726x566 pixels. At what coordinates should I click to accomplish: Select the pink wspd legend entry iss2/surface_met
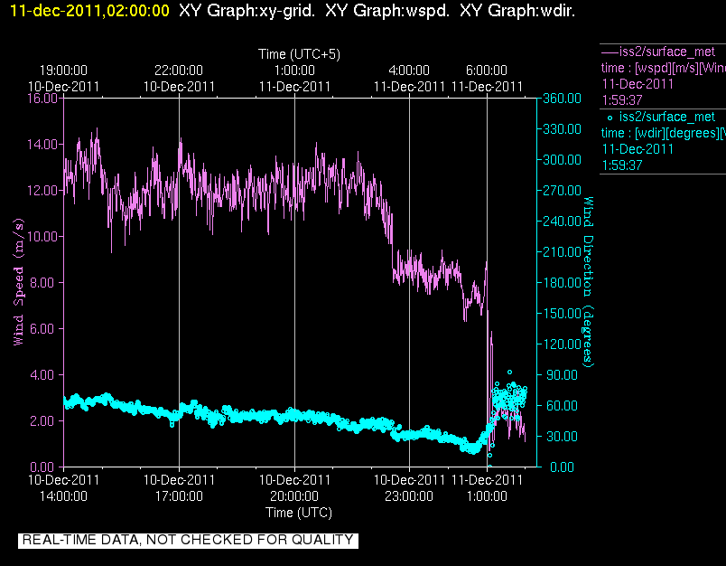tap(667, 52)
